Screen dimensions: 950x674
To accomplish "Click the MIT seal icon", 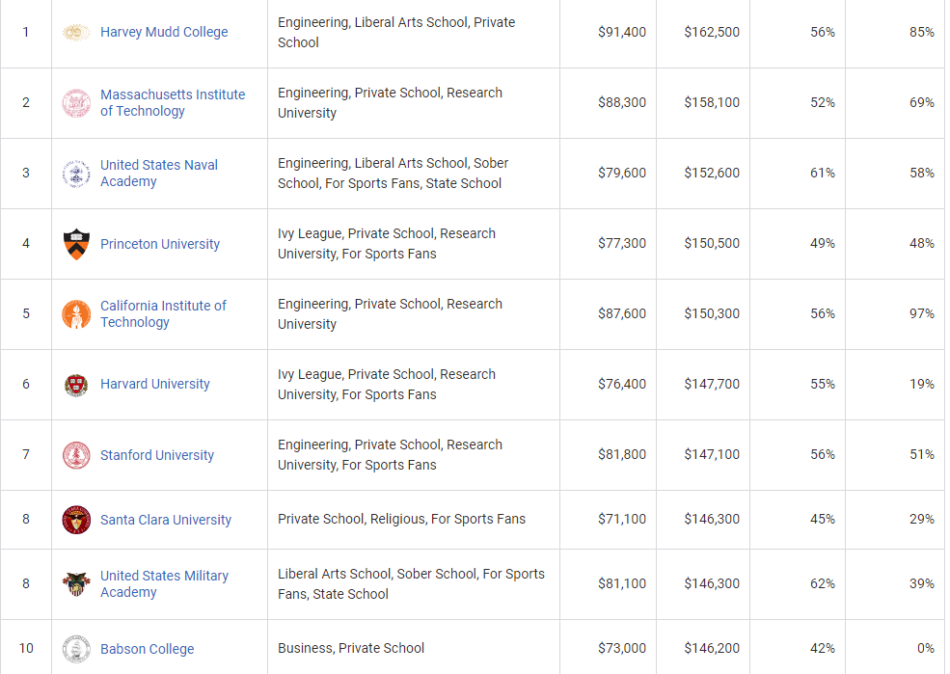I will tap(76, 103).
